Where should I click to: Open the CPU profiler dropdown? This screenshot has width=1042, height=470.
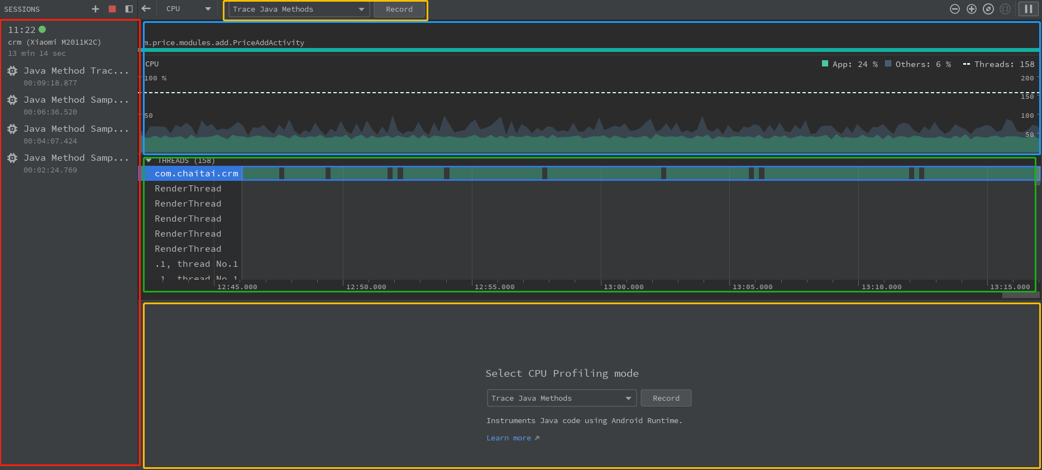point(189,9)
